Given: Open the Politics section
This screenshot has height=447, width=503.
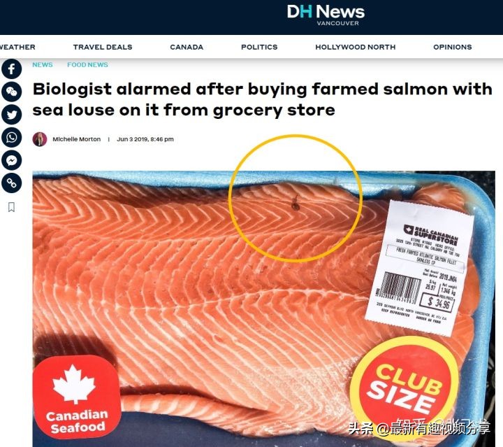Looking at the screenshot, I should click(x=259, y=47).
